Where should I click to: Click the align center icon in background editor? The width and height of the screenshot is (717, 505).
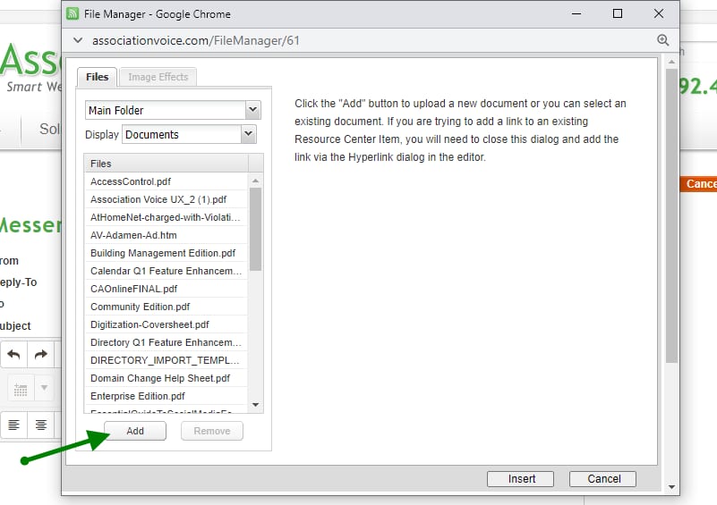tap(41, 425)
